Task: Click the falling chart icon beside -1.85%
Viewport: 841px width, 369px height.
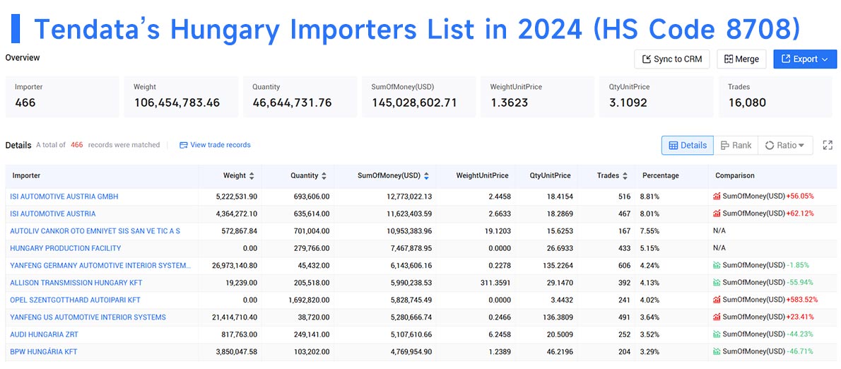Action: pyautogui.click(x=717, y=265)
